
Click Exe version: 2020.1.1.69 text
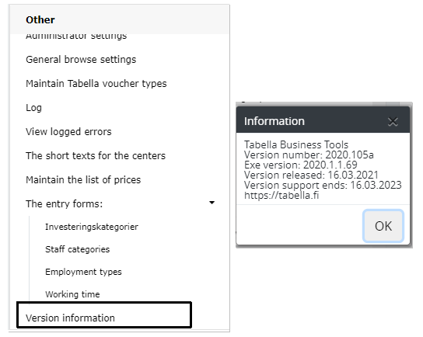pos(301,165)
